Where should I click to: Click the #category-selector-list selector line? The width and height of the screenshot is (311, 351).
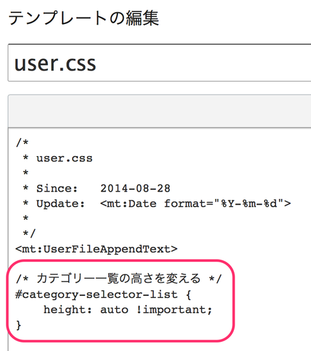pyautogui.click(x=103, y=295)
